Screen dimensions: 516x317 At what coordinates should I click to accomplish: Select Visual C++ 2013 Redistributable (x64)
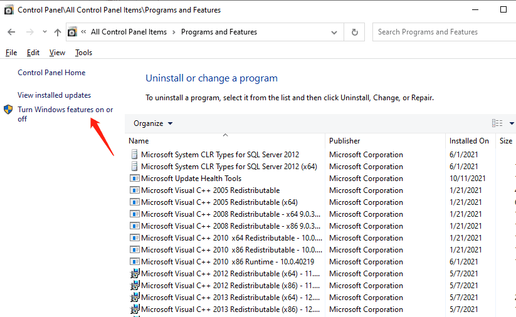point(230,298)
